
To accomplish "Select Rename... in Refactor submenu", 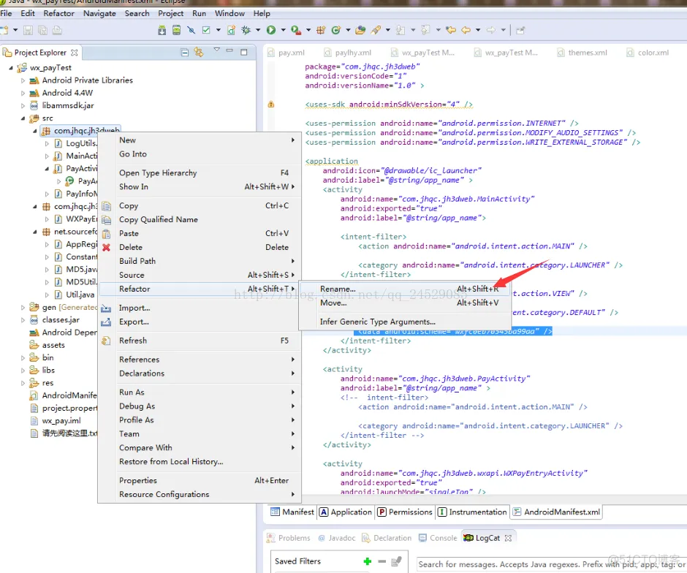I will click(x=405, y=289).
